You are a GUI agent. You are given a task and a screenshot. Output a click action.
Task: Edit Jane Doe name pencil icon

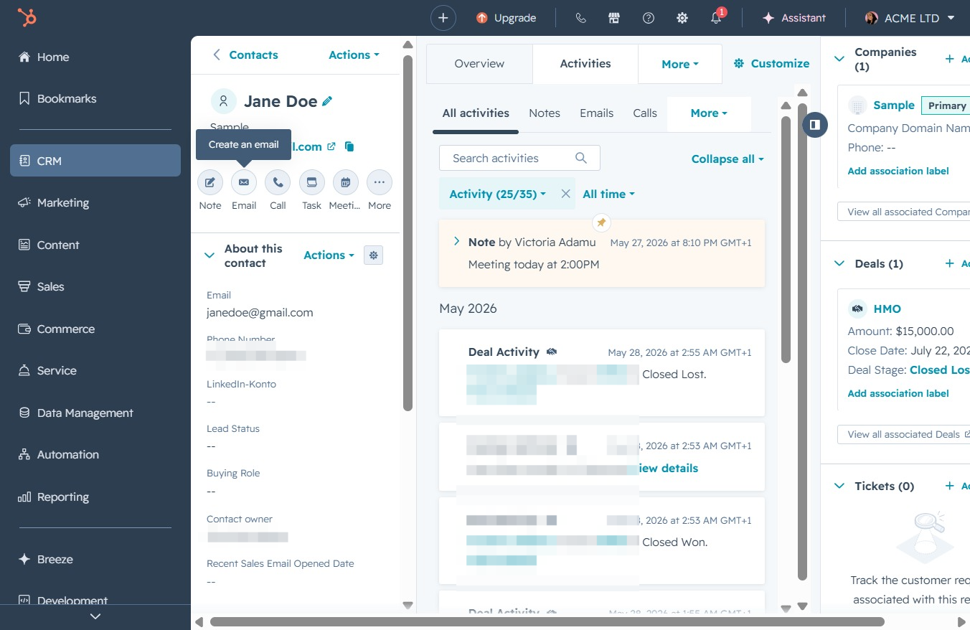(327, 101)
